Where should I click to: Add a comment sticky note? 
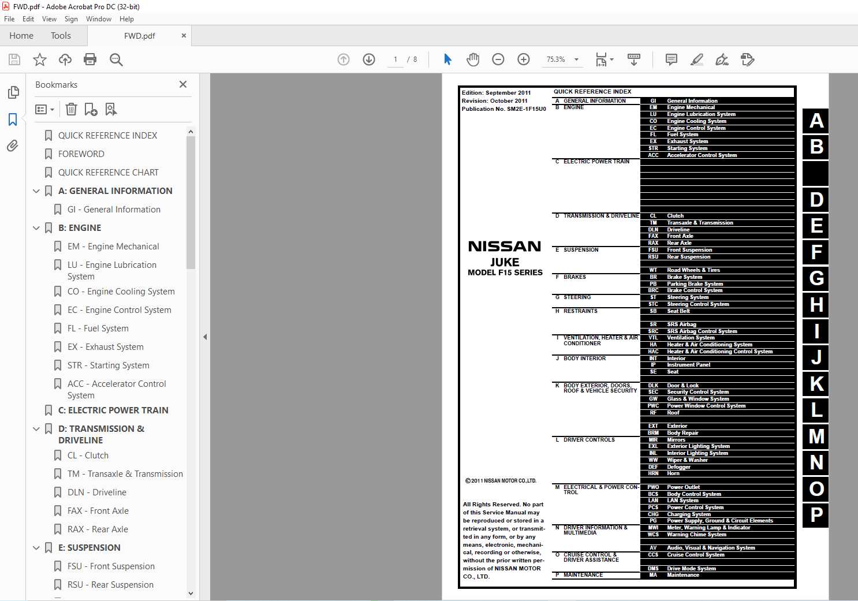click(x=672, y=59)
